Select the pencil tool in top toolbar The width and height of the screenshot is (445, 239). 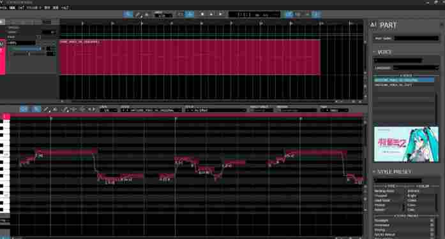click(138, 14)
